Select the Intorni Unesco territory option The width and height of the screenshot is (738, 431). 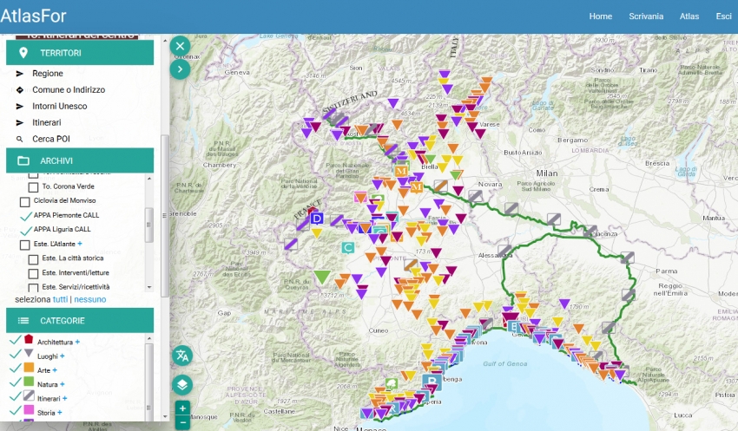point(60,106)
